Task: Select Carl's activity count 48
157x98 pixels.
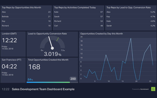Action: pyautogui.click(x=102, y=26)
